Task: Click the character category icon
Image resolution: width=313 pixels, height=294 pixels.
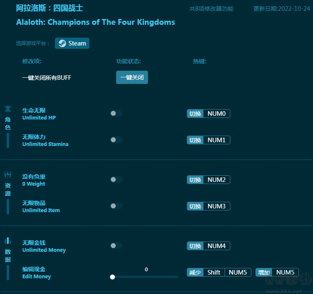Action: click(8, 109)
